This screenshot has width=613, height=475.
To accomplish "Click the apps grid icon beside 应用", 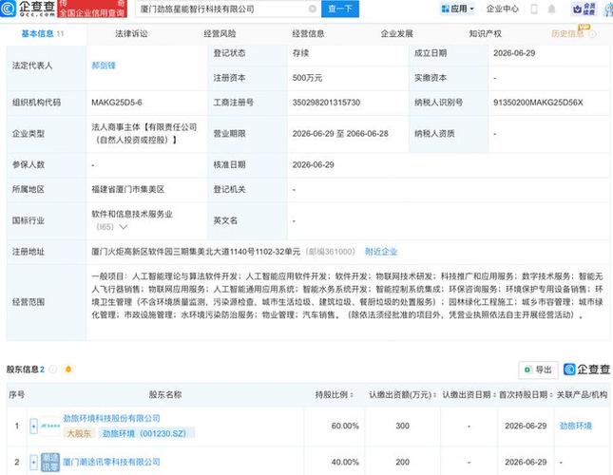I will (445, 9).
